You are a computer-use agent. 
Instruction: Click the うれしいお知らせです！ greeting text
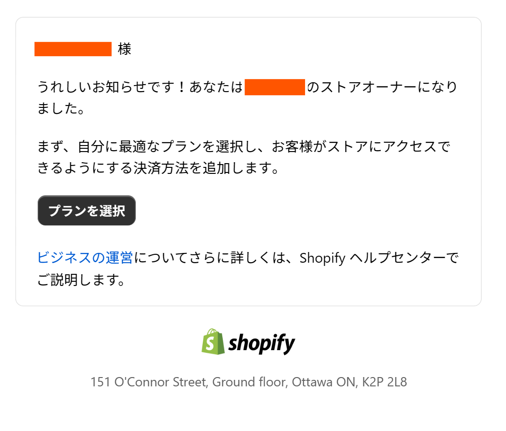coord(113,87)
